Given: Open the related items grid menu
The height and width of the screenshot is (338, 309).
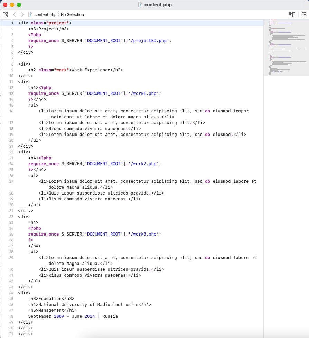Looking at the screenshot, I should (5, 14).
